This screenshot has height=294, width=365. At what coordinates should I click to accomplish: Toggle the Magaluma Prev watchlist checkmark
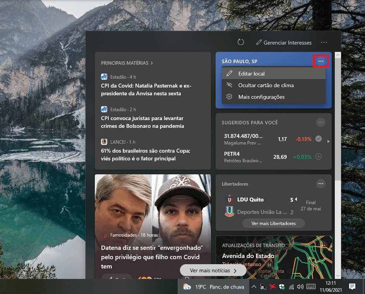click(x=319, y=139)
